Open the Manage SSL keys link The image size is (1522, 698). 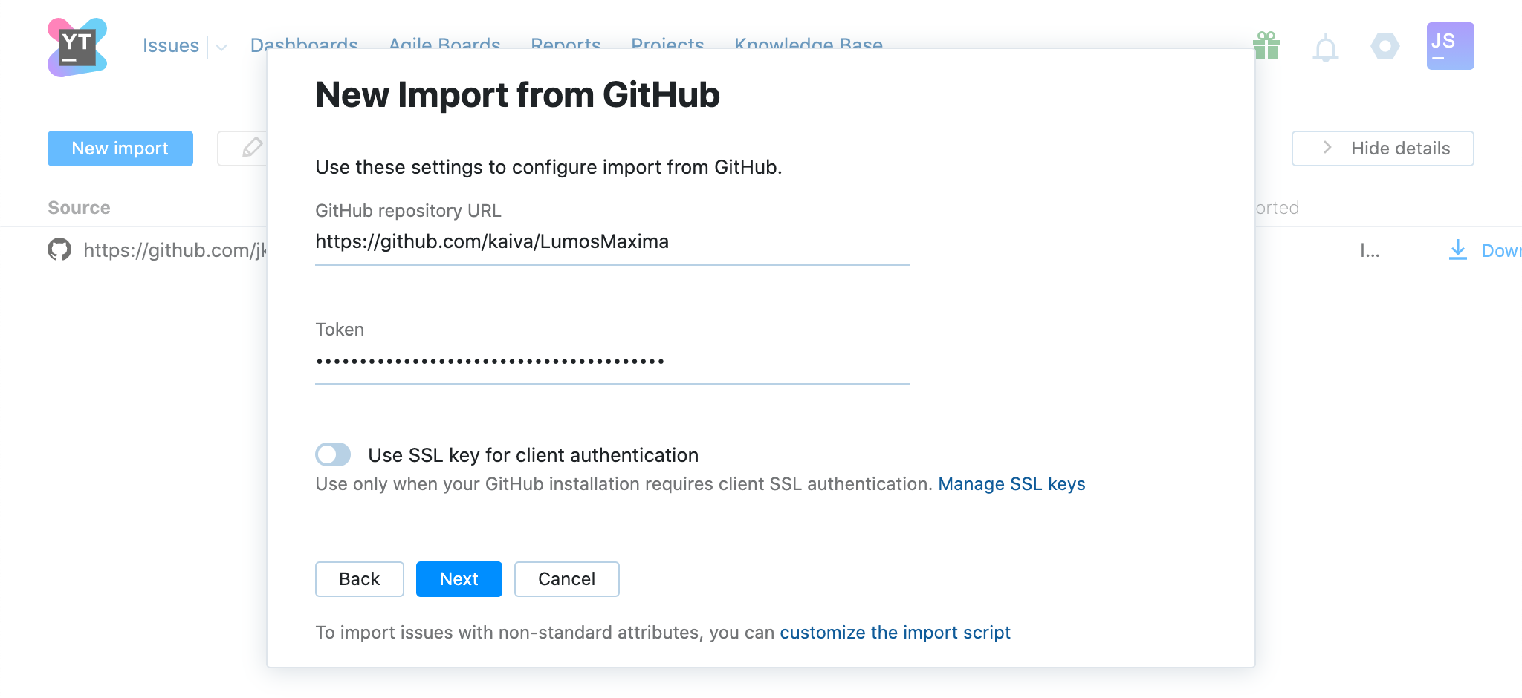[1011, 484]
